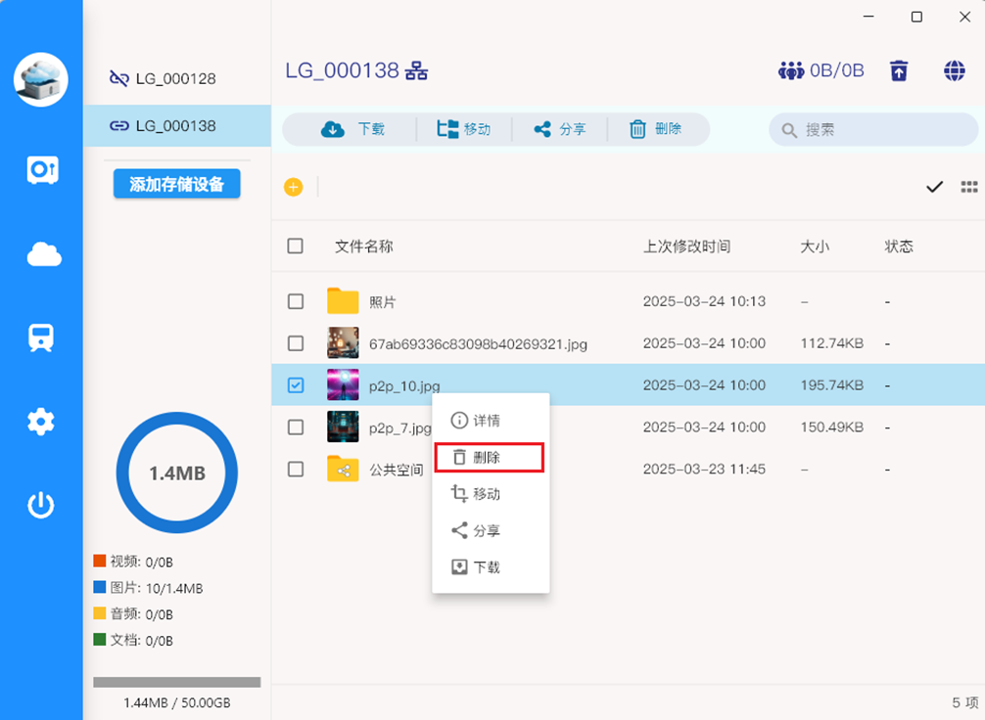Viewport: 985px width, 720px height.
Task: Open the transfer train sidebar icon
Action: coord(41,337)
